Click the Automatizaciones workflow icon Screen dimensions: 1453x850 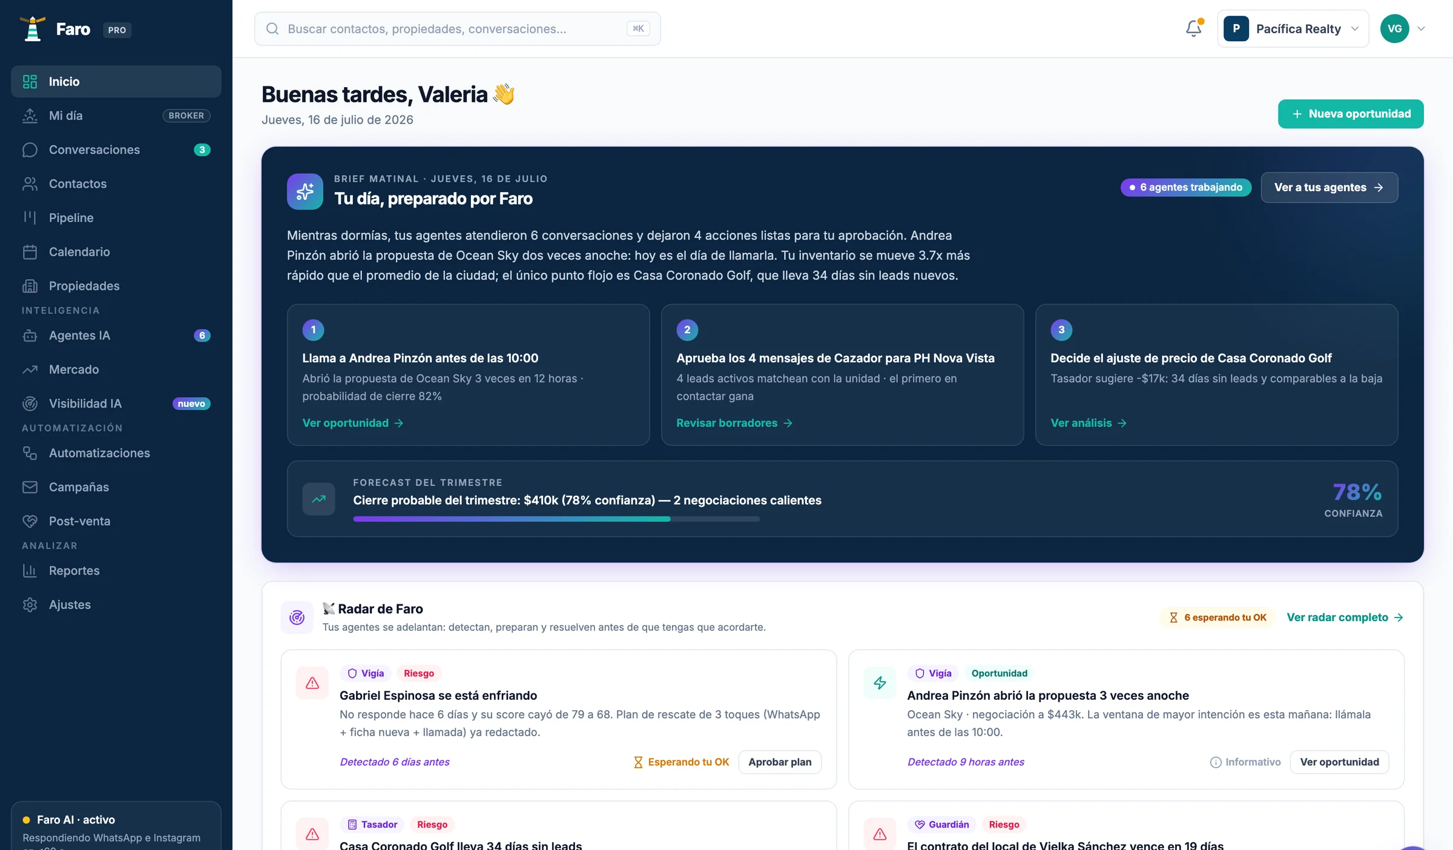30,453
